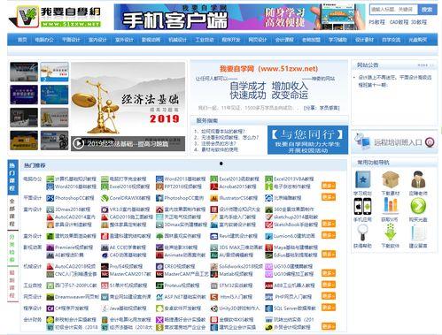Open the notebook feedback icon
Image resolution: width=442 pixels, height=335 pixels.
click(418, 232)
